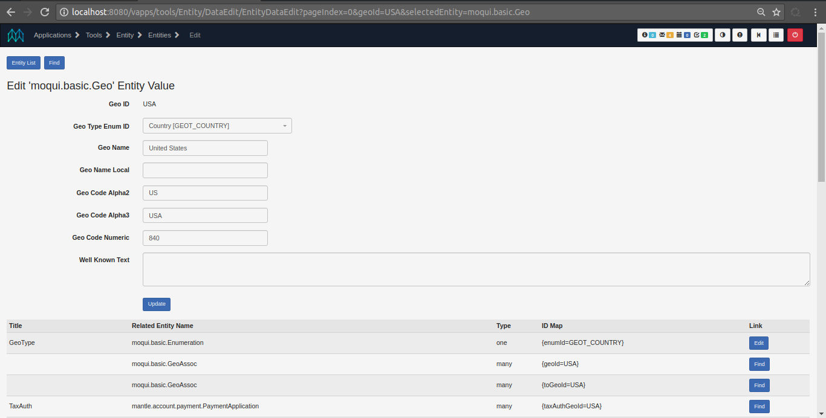Click the Update button
The height and width of the screenshot is (418, 826).
point(157,304)
